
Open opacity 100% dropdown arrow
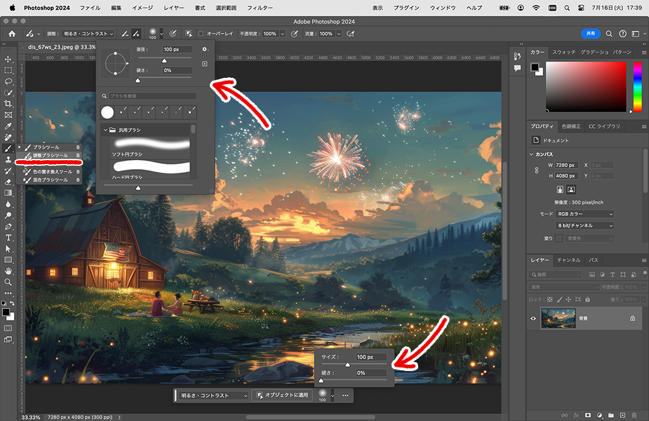tap(283, 34)
